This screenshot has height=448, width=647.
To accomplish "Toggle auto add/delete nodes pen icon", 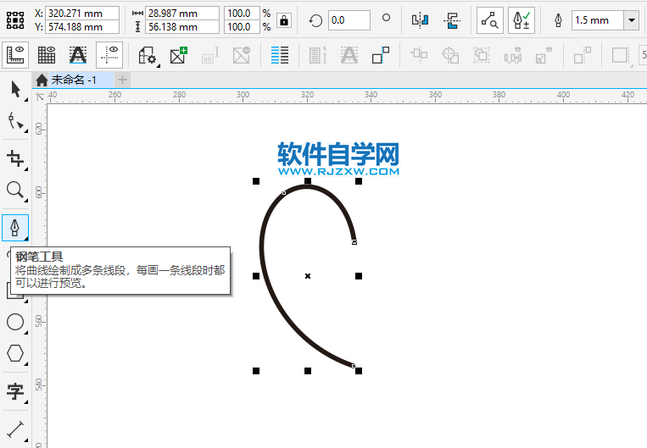I will coord(522,19).
